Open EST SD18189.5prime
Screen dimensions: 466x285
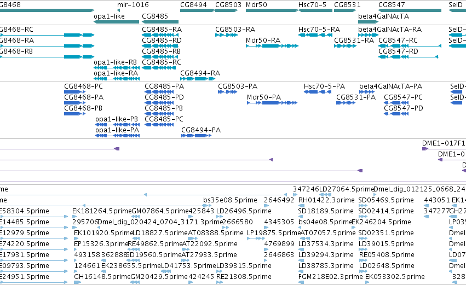point(326,211)
